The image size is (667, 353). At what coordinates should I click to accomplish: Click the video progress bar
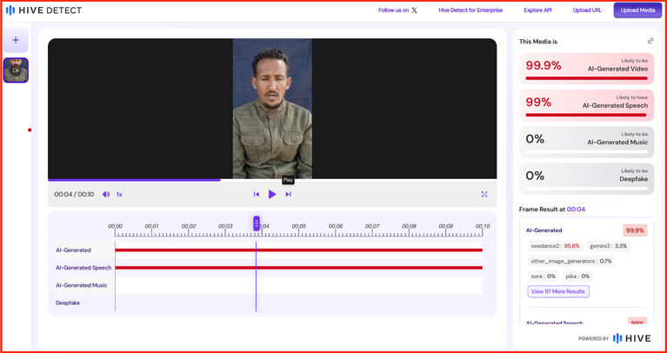(x=272, y=180)
